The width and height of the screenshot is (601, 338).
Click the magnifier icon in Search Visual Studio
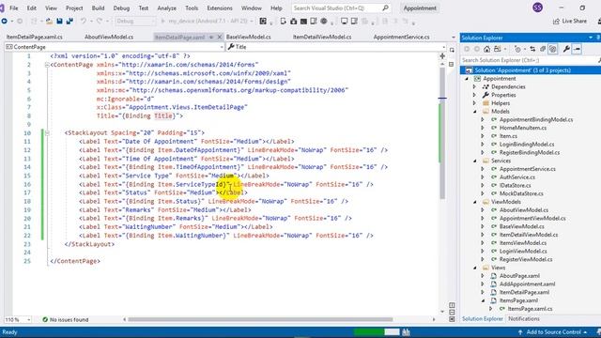coord(385,8)
